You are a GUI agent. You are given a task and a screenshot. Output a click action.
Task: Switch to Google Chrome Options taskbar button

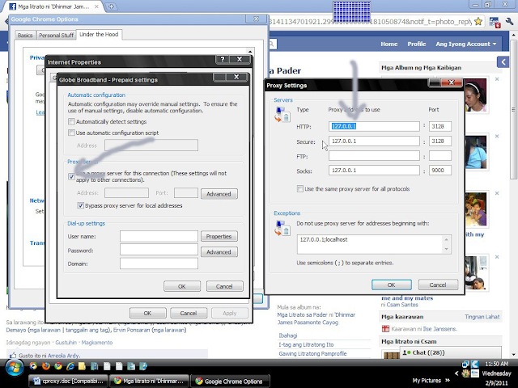(x=230, y=381)
